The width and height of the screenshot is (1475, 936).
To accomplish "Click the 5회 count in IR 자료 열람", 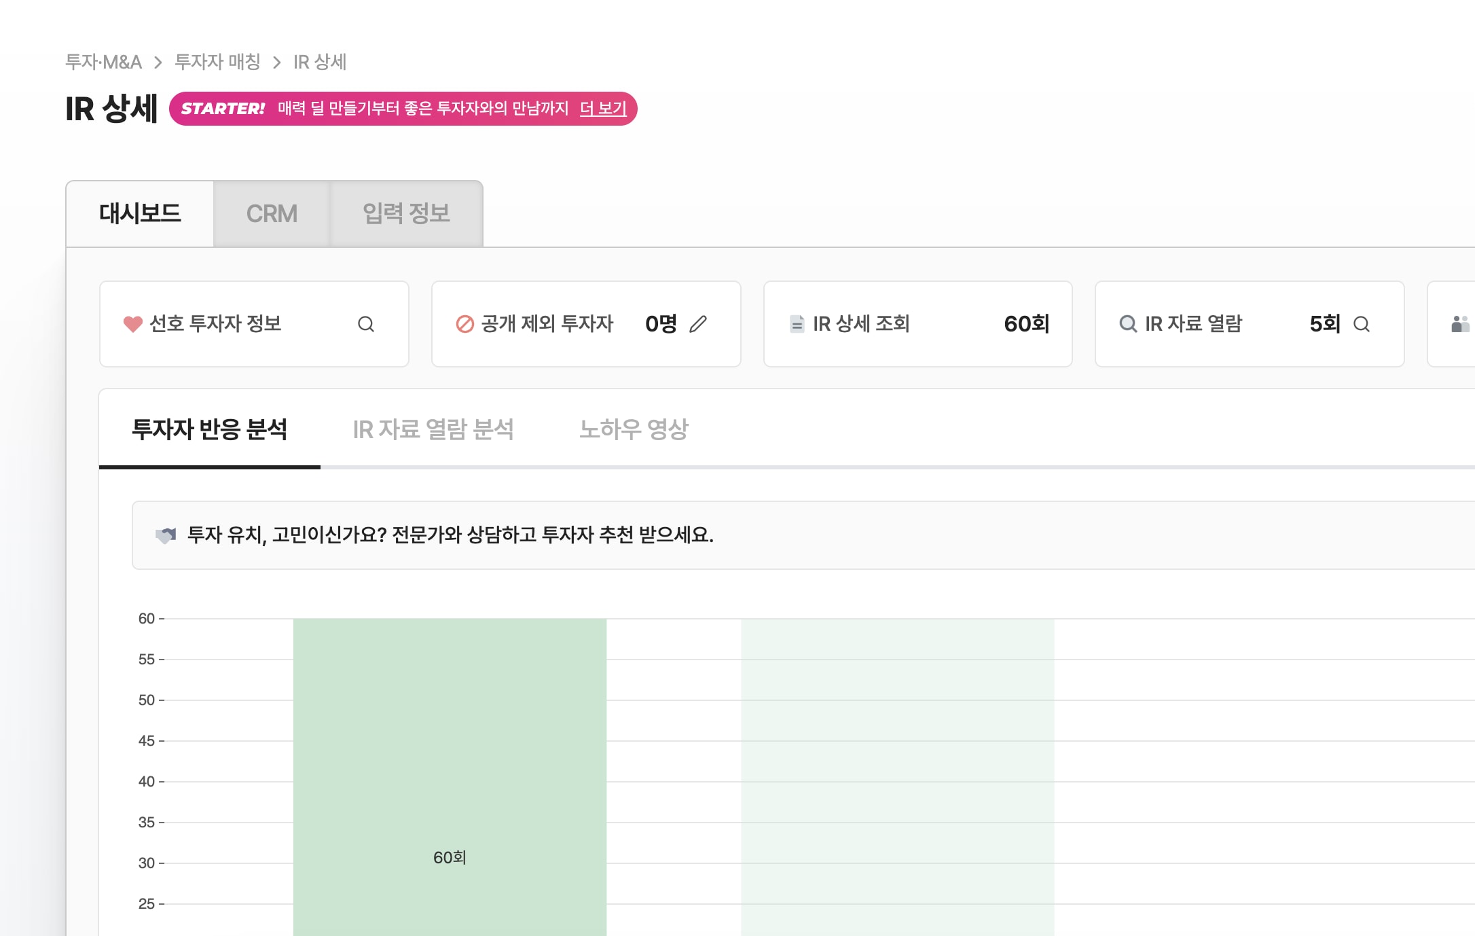I will click(x=1325, y=324).
